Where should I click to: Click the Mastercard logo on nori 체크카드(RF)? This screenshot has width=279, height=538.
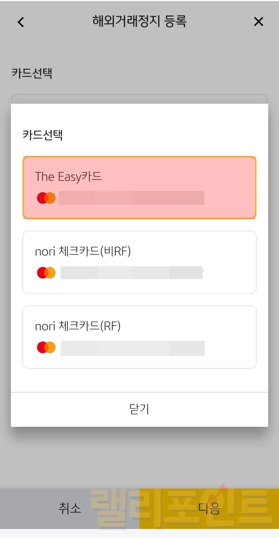(x=46, y=348)
